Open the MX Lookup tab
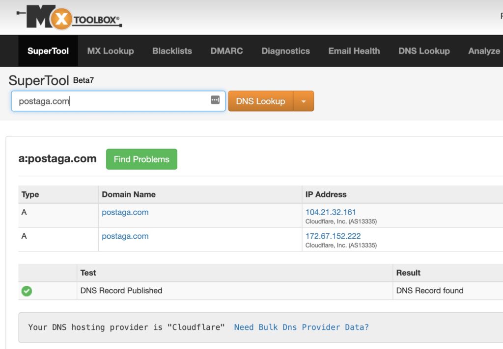503x349 pixels. click(x=111, y=51)
